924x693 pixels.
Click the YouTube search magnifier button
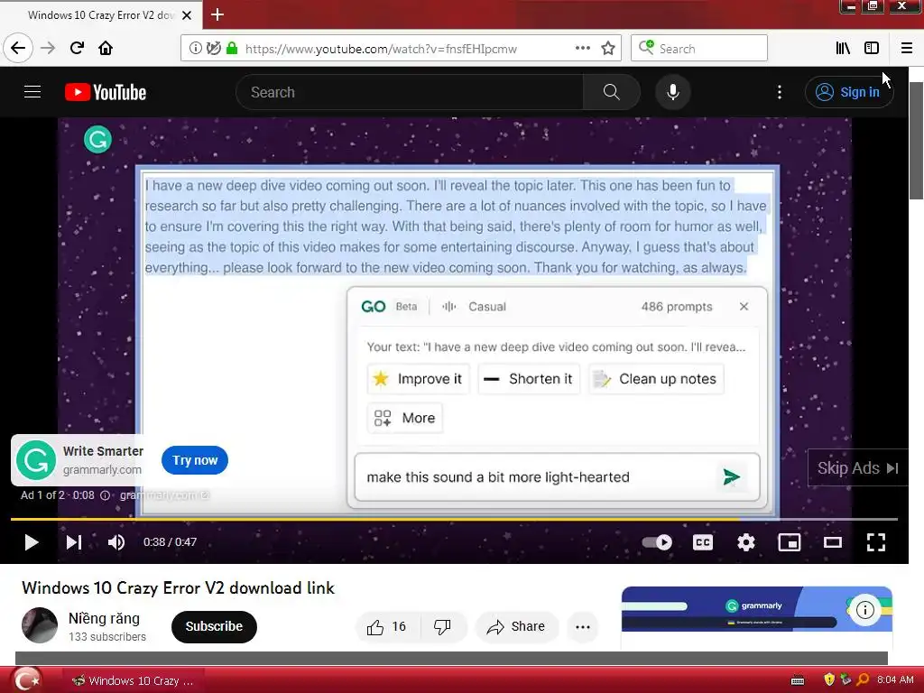tap(612, 92)
